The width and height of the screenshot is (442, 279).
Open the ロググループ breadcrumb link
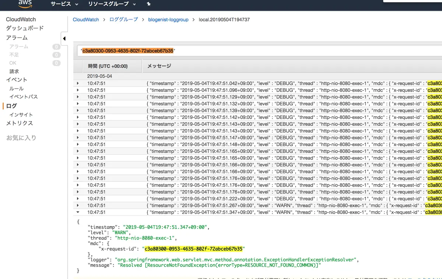124,20
